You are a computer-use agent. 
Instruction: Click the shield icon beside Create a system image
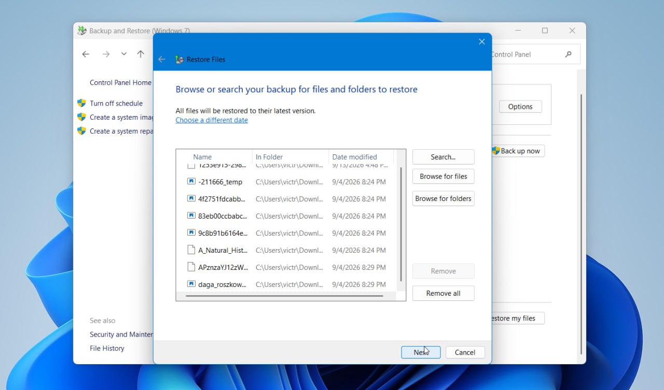pyautogui.click(x=81, y=117)
